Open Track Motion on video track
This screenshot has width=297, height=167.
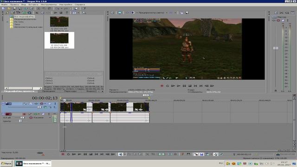click(x=30, y=104)
